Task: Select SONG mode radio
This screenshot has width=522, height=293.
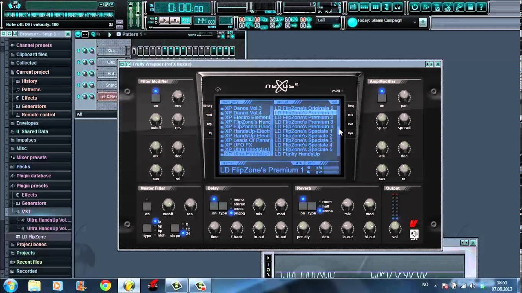Action: click(x=156, y=22)
